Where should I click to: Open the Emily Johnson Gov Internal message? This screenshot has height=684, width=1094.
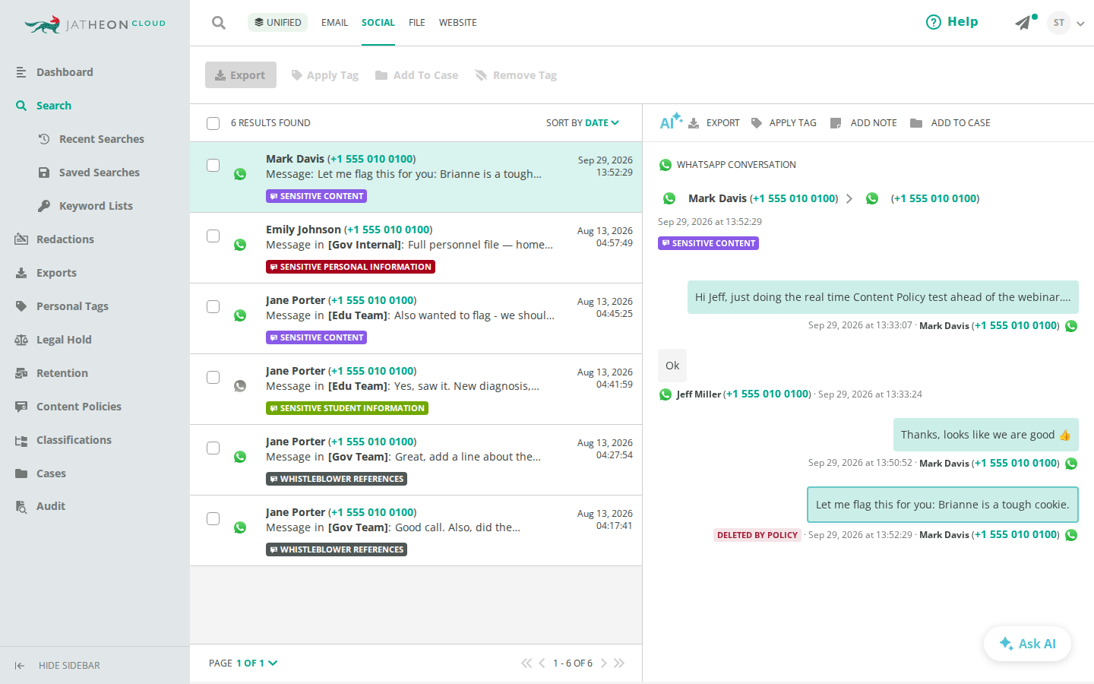tap(416, 248)
